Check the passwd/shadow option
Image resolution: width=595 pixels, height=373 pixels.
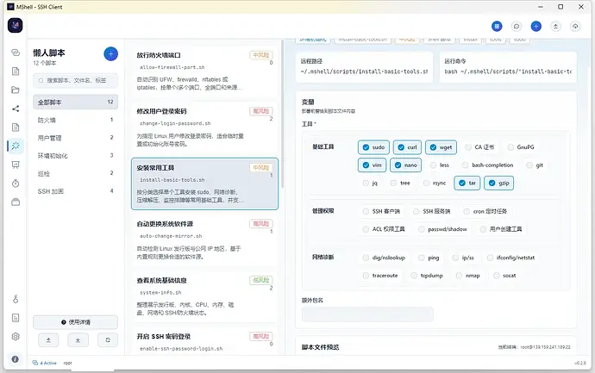pyautogui.click(x=442, y=229)
